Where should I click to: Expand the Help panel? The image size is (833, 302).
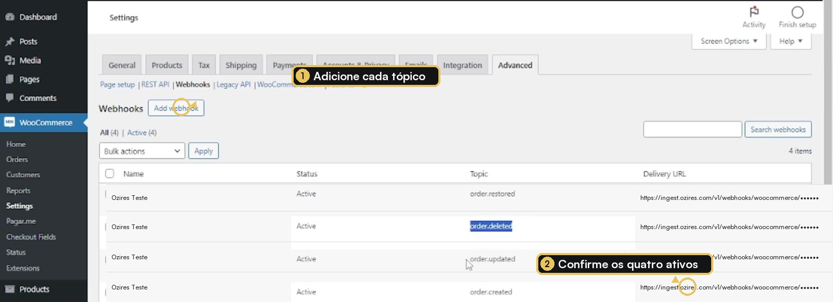click(791, 41)
